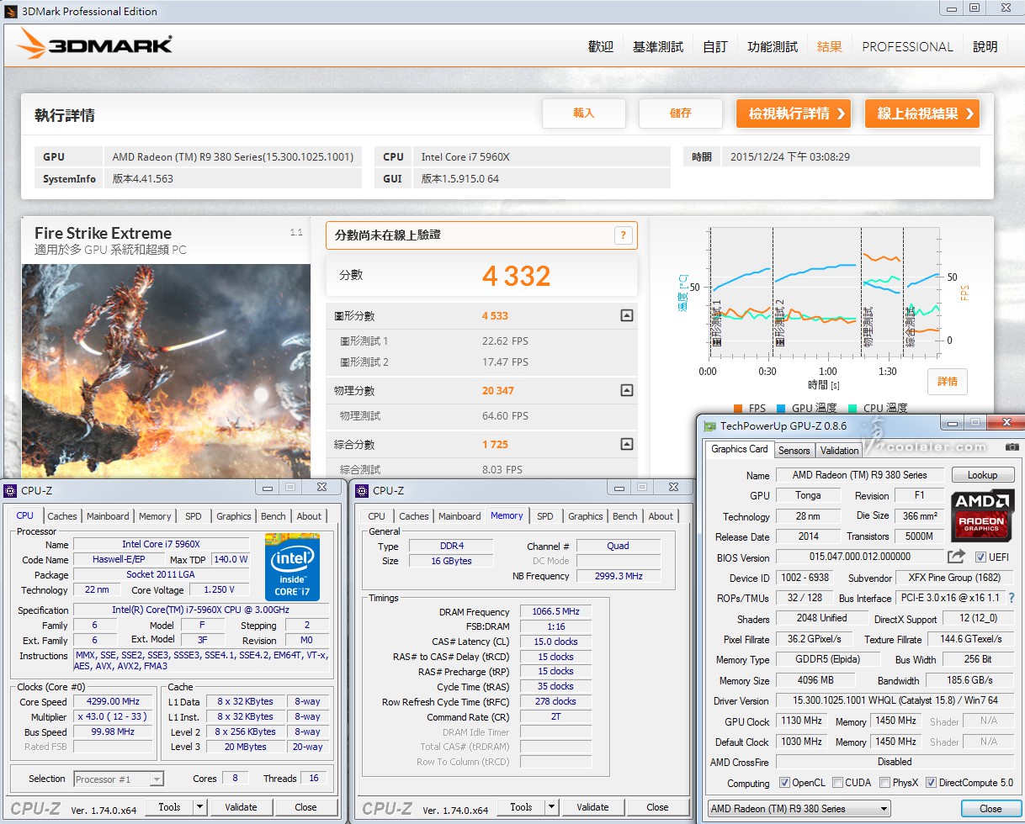Image resolution: width=1025 pixels, height=824 pixels.
Task: Click the 線上檢視結果 button
Action: [922, 114]
